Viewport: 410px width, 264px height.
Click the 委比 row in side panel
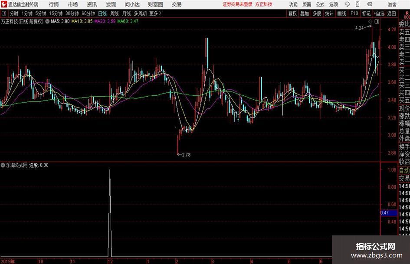click(x=404, y=24)
